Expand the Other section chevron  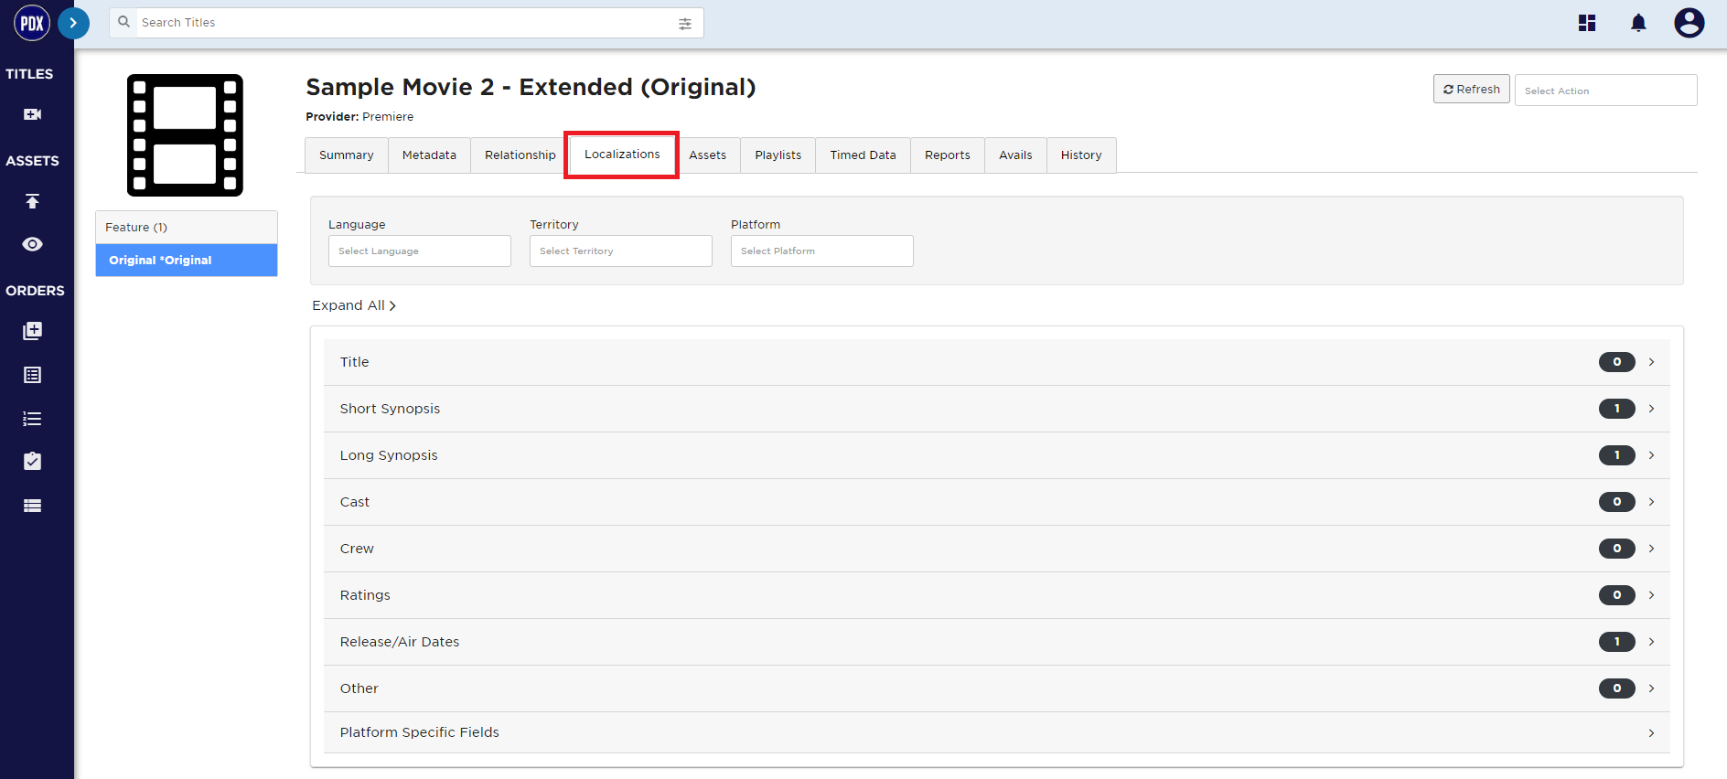click(1651, 688)
